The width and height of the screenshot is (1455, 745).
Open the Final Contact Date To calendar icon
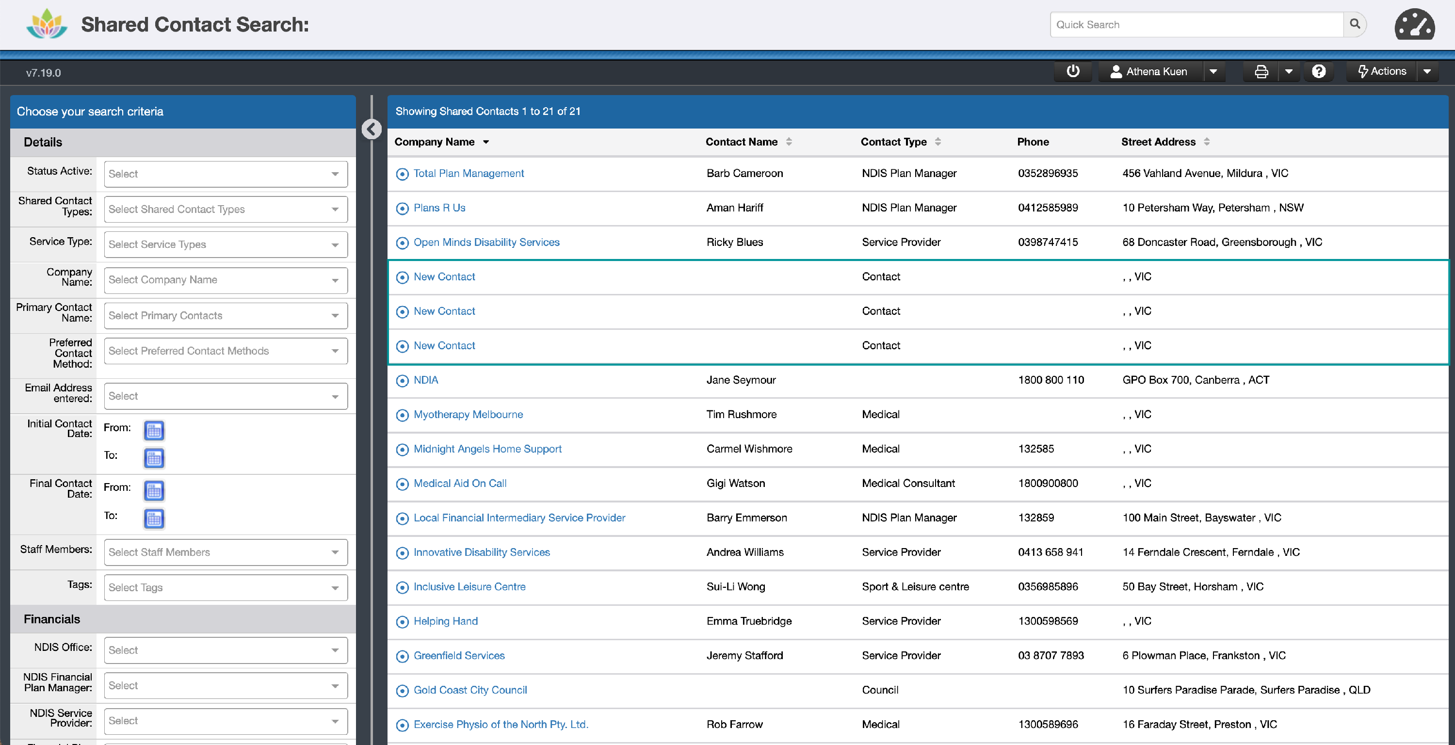click(154, 518)
